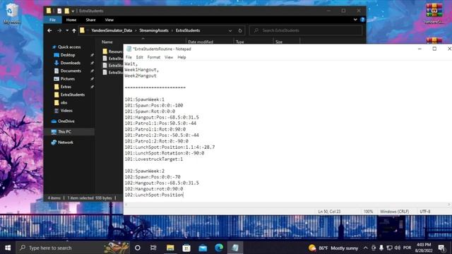Click the Explorer back arrow
Viewport: 452px width, 254px height.
(x=49, y=30)
